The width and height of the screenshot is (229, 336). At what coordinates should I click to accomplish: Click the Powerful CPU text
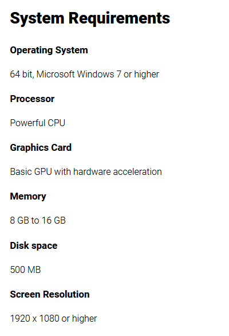(37, 123)
